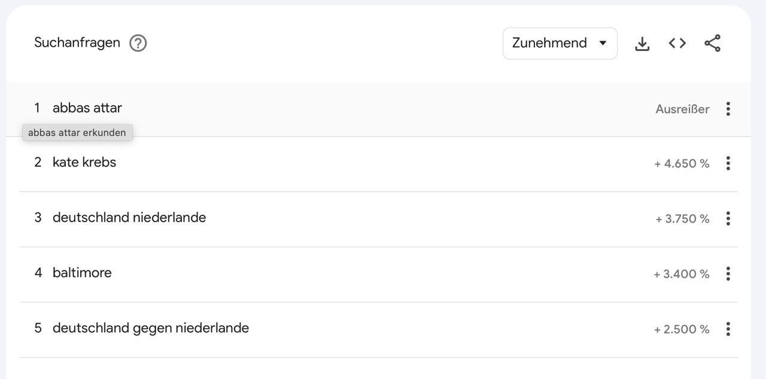The image size is (766, 379).
Task: Click the help icon next to Suchanfragen
Action: pos(138,43)
